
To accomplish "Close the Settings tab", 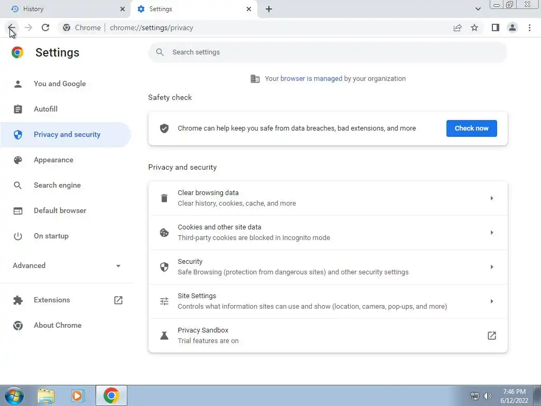I will tap(249, 9).
